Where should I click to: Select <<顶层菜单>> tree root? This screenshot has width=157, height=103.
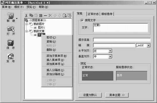(38, 20)
